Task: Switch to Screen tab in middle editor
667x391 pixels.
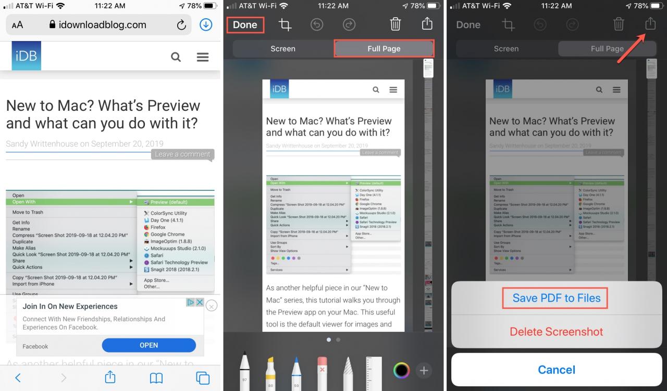Action: (x=283, y=48)
